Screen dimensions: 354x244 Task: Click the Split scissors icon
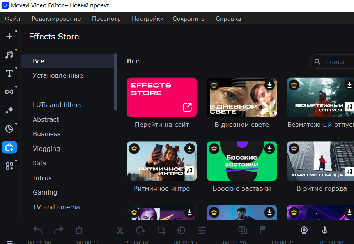(120, 230)
